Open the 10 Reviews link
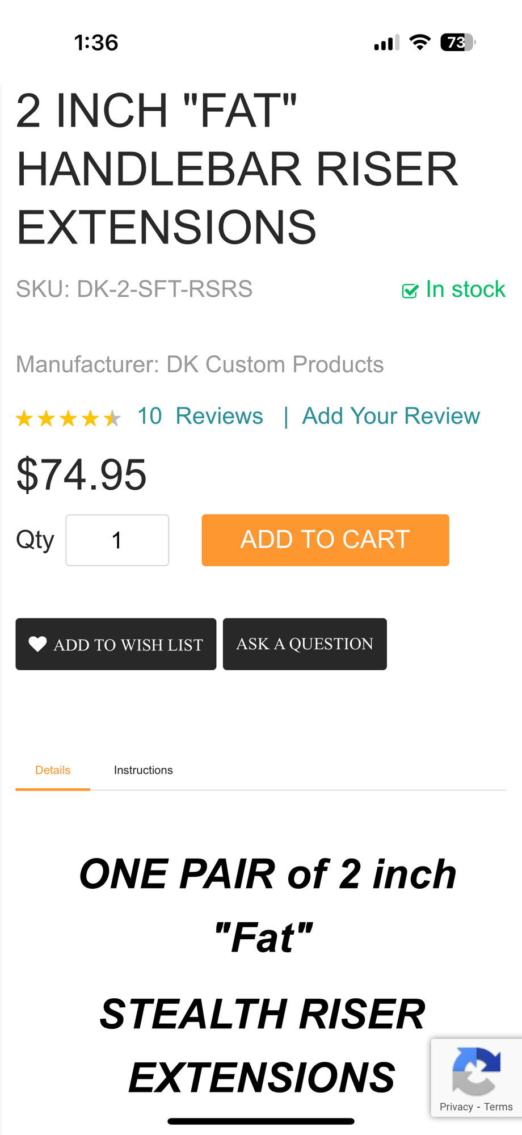 [x=200, y=416]
